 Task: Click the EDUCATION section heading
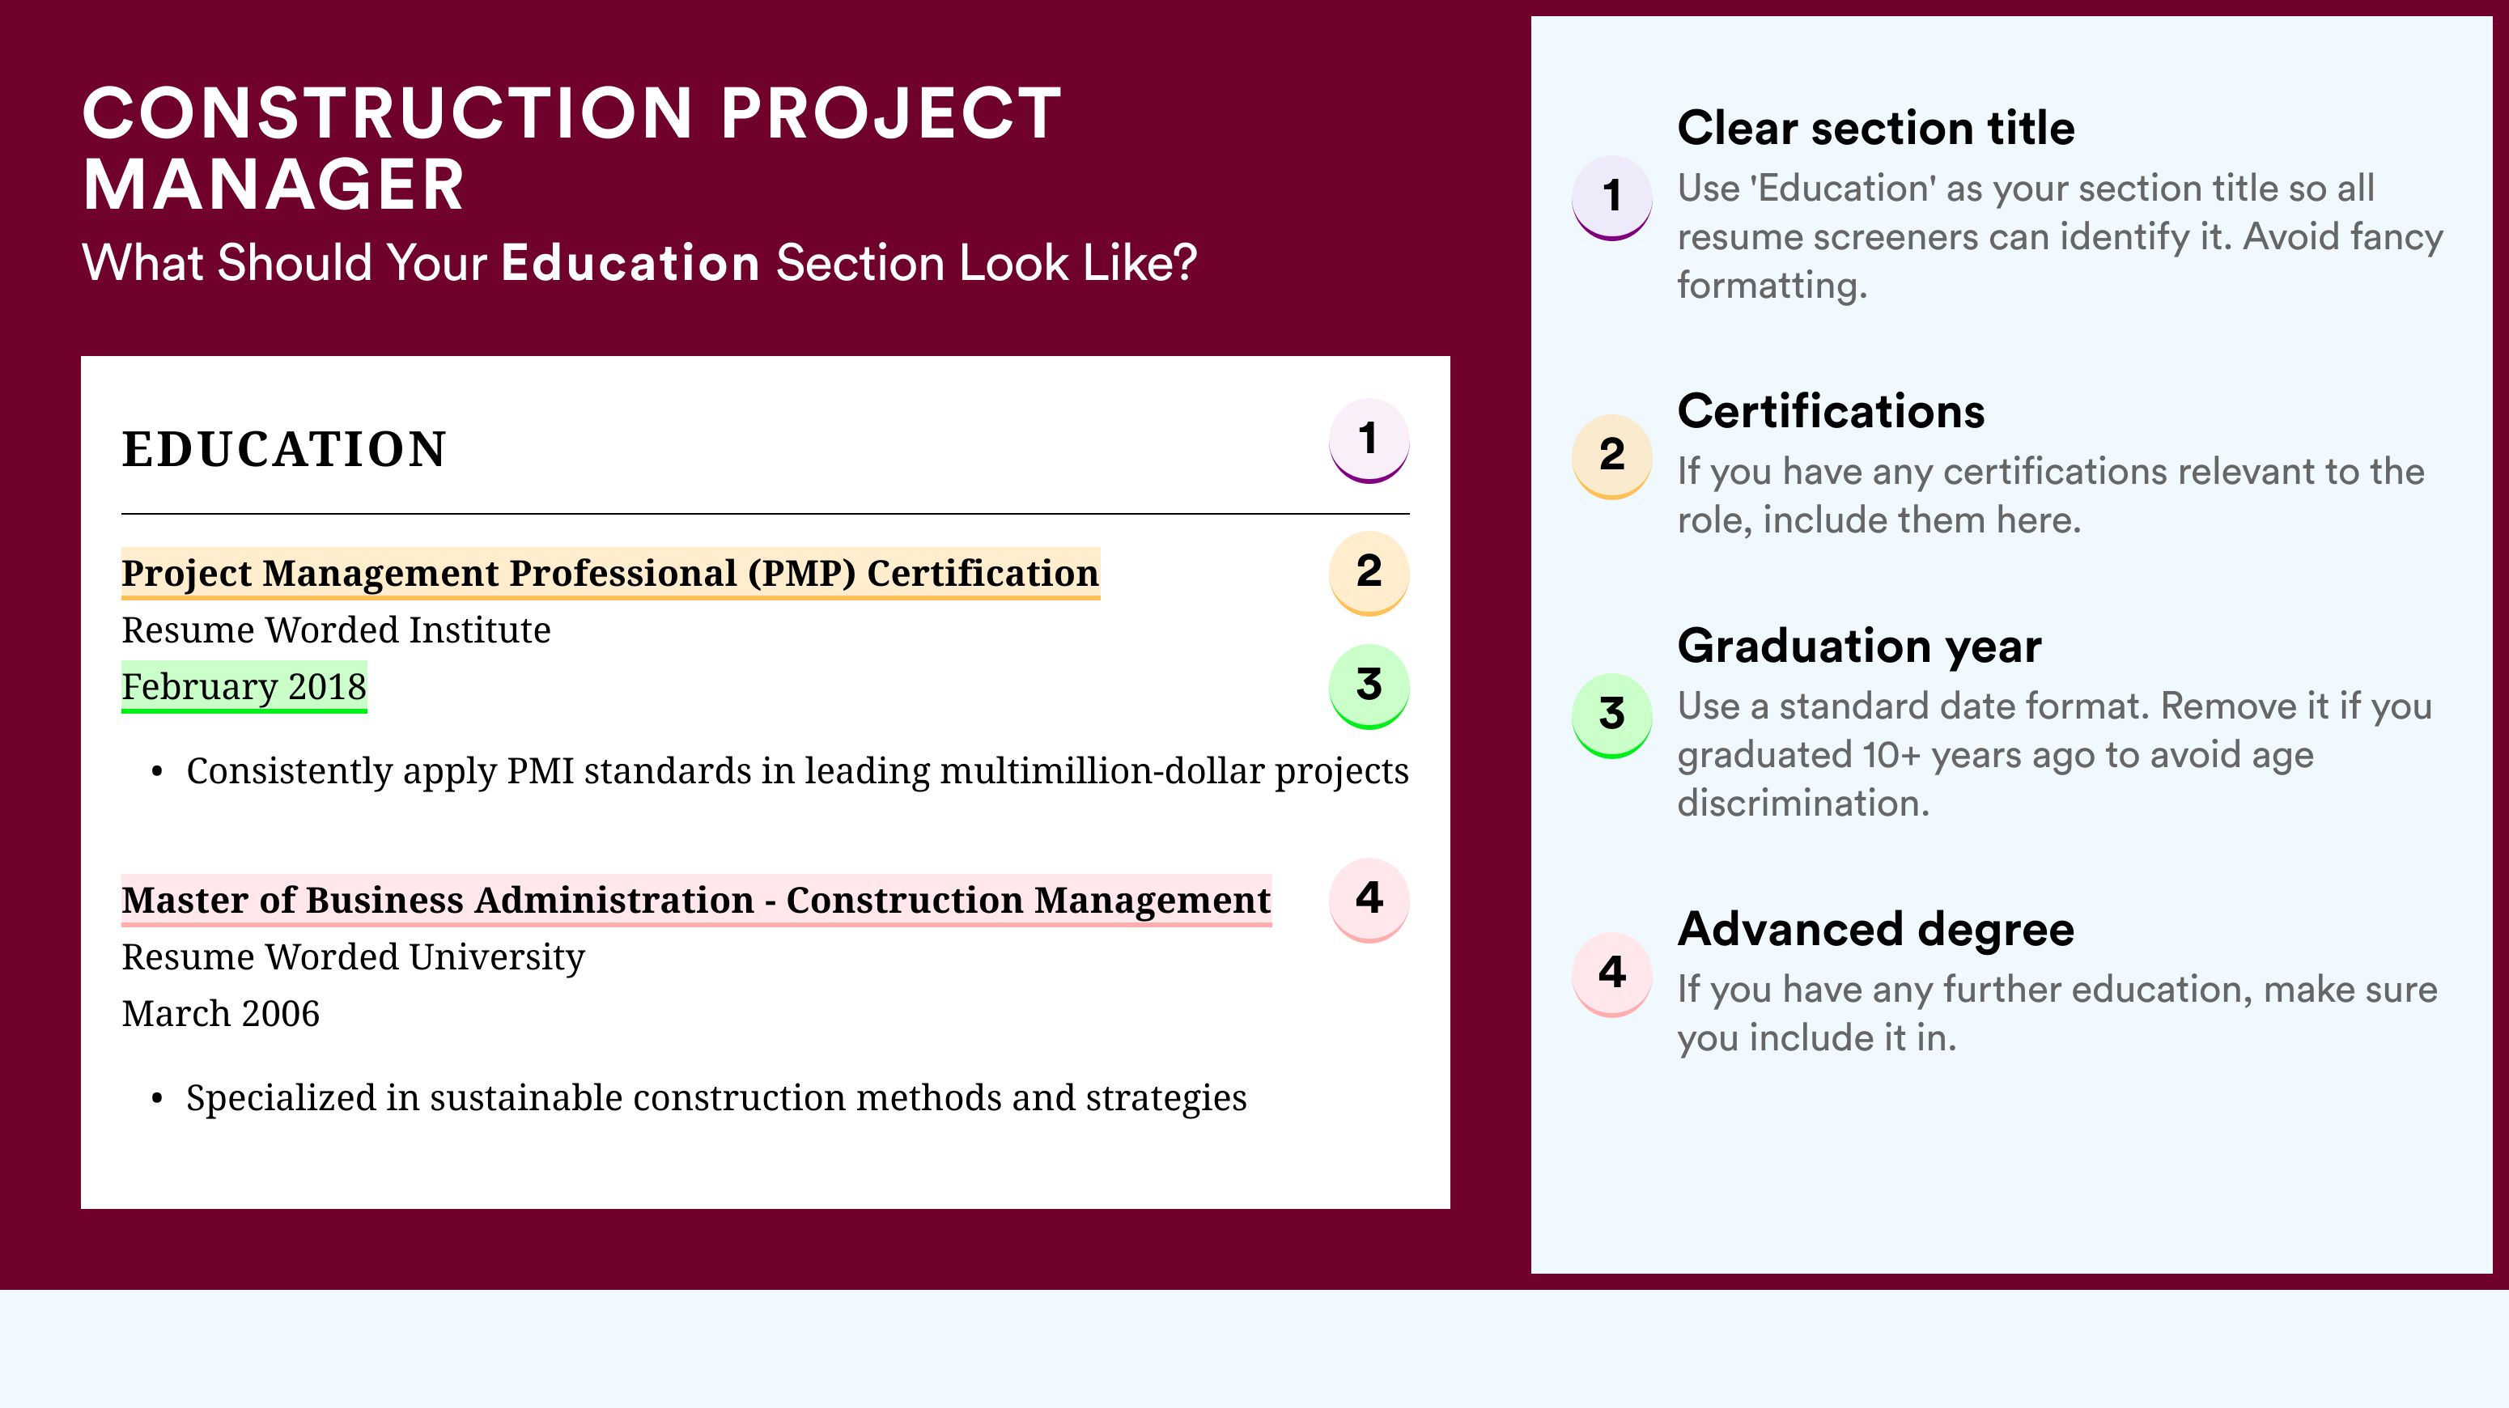(x=284, y=449)
